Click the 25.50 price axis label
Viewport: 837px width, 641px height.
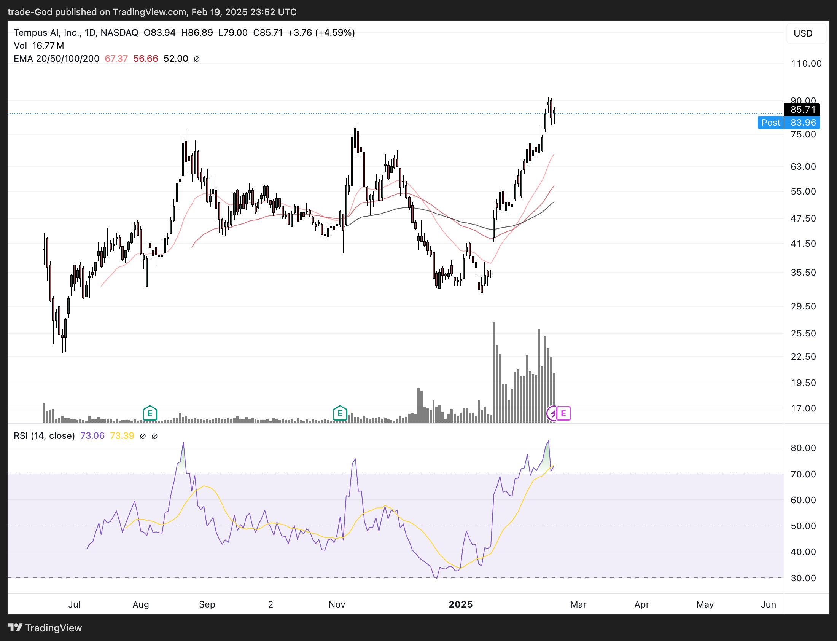(x=804, y=333)
